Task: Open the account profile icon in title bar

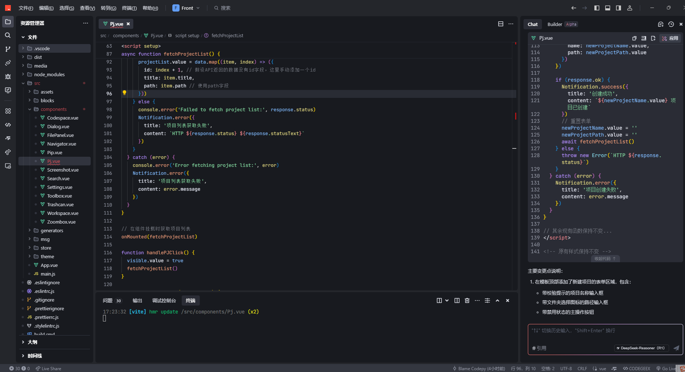Action: click(630, 8)
